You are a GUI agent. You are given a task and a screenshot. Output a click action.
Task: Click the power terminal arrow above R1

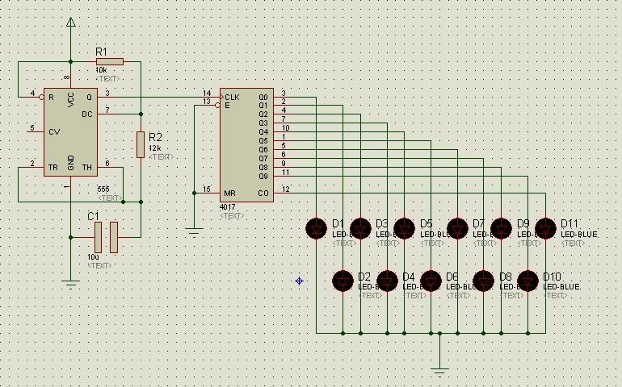(x=70, y=22)
